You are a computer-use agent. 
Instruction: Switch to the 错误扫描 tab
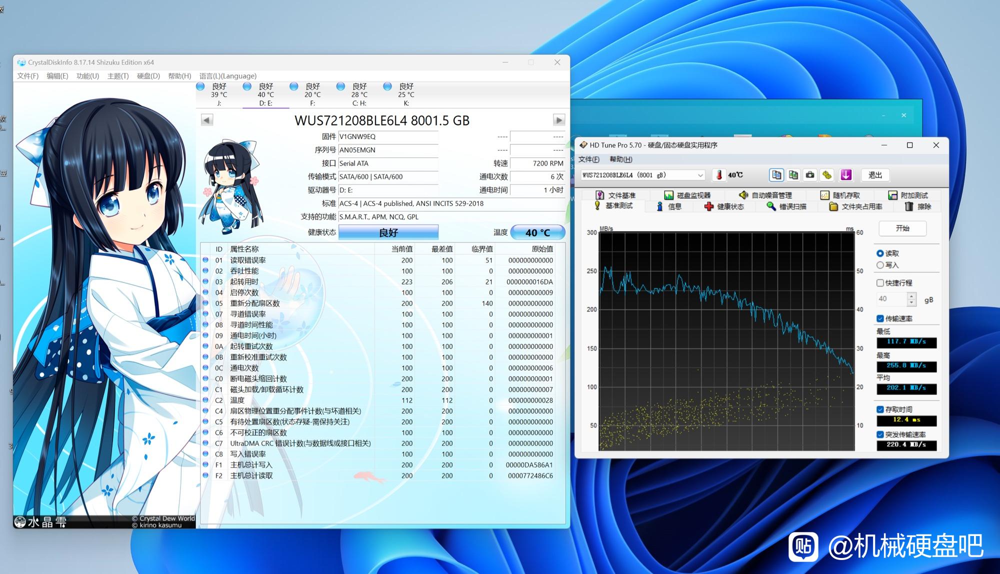(786, 206)
